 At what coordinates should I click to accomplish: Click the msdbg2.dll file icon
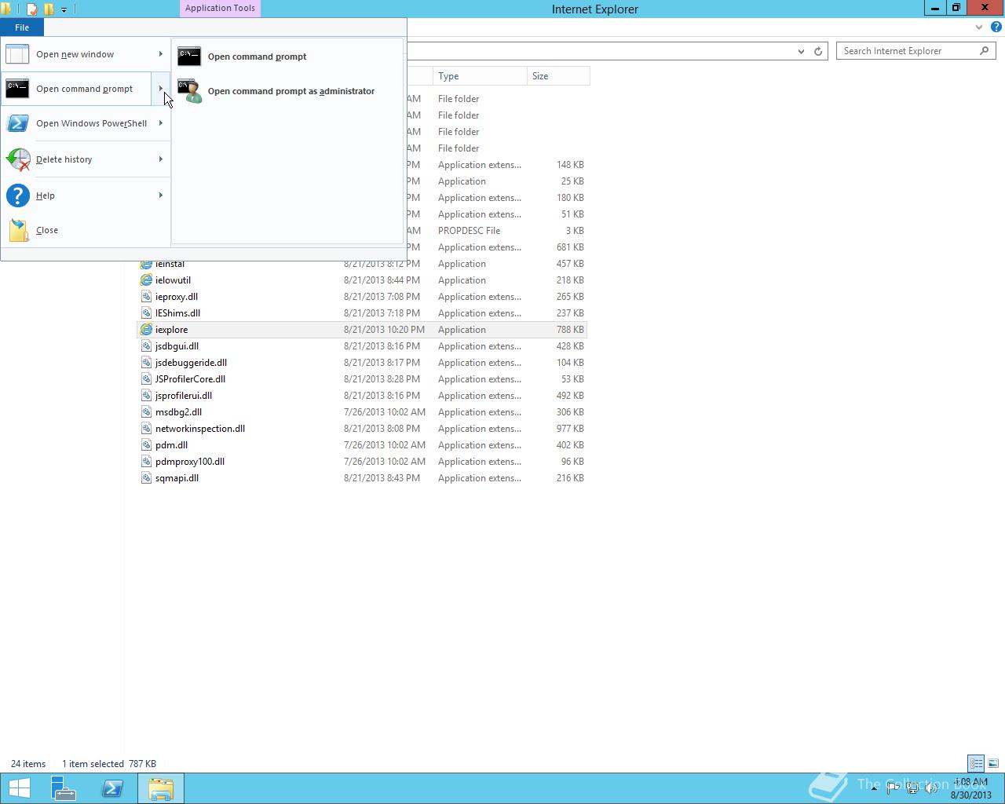coord(146,412)
